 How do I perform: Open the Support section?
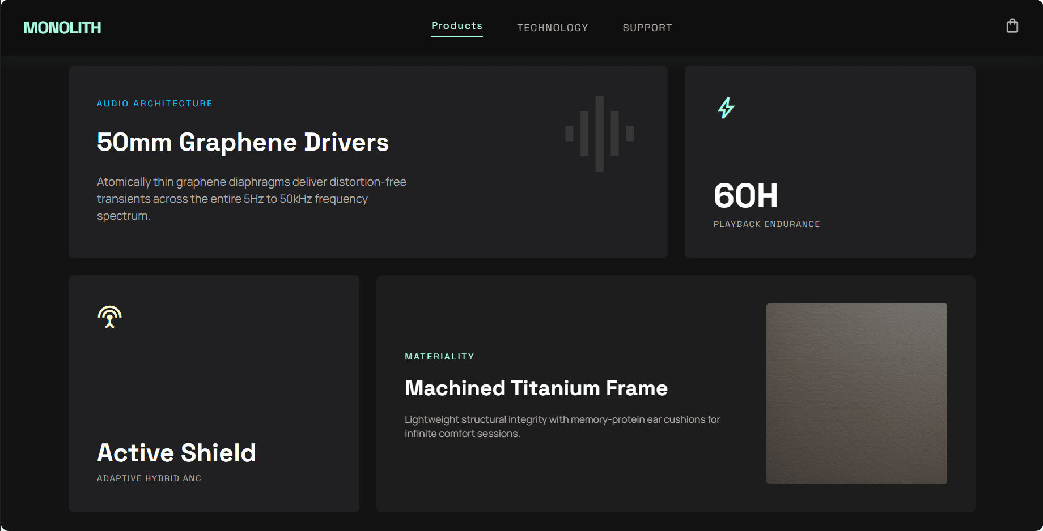click(647, 27)
